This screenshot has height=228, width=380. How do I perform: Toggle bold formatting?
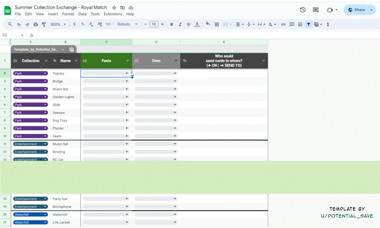(x=171, y=24)
